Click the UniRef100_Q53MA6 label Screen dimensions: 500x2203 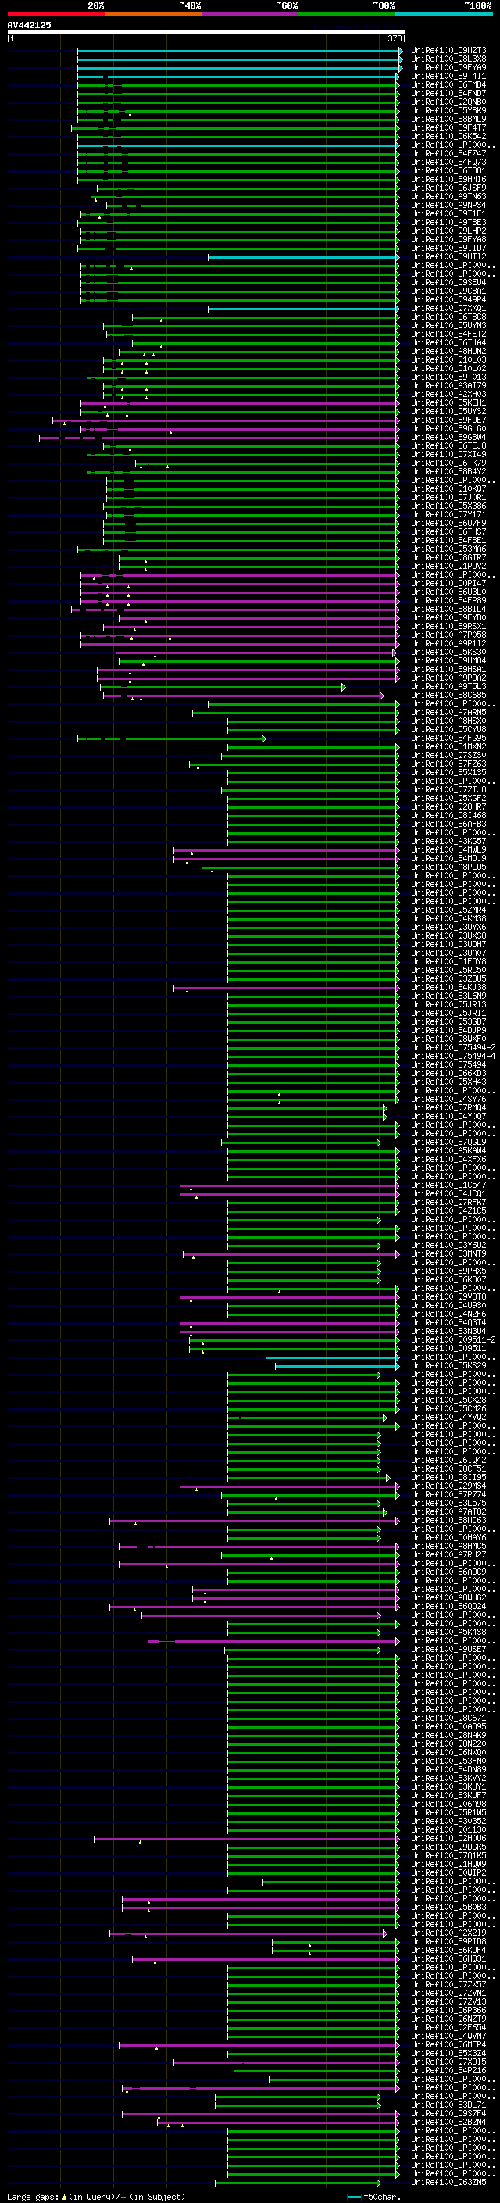(448, 549)
